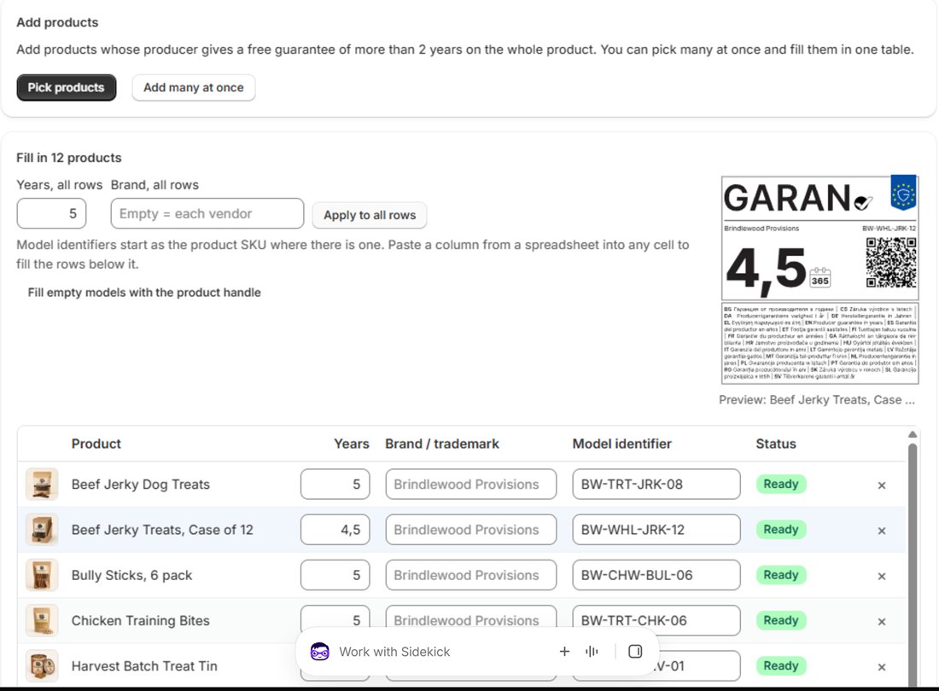This screenshot has width=939, height=691.
Task: Open Beef Jerky Dog Treats product thumbnail
Action: 42,484
